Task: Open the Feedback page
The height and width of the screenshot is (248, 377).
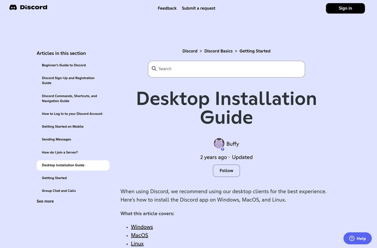Action: coord(167,8)
